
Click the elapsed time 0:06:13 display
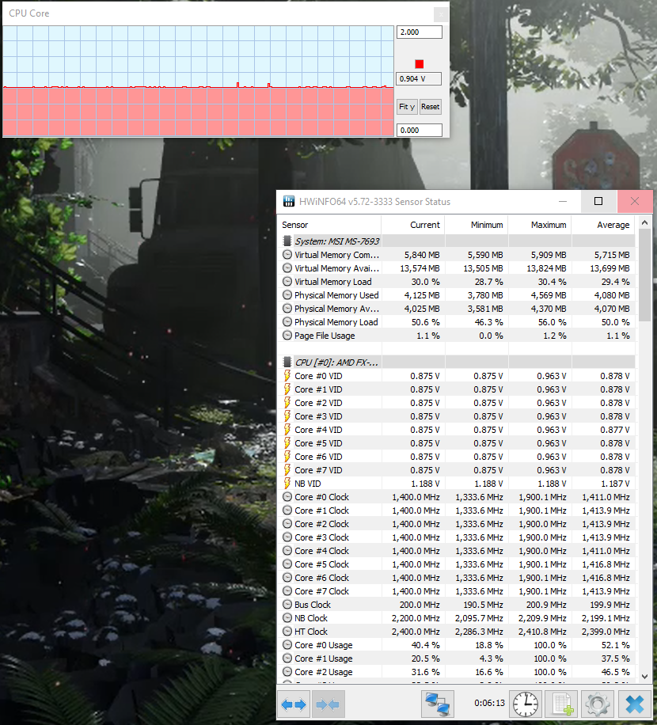tap(490, 703)
